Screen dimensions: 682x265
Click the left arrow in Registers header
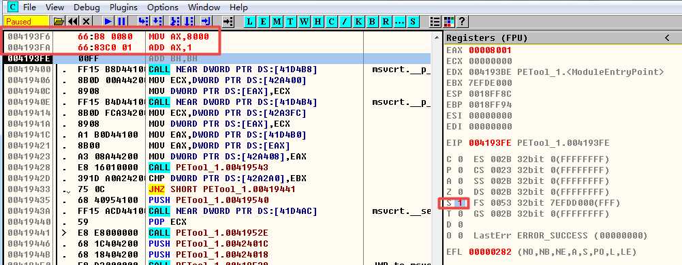click(667, 38)
